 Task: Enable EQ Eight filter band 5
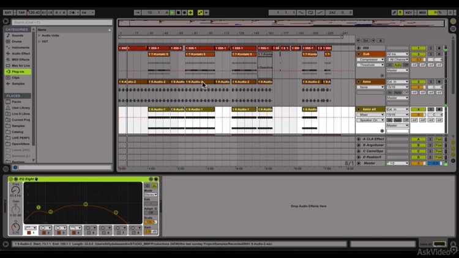(89, 233)
